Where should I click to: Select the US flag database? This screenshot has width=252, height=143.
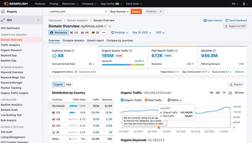click(x=74, y=32)
